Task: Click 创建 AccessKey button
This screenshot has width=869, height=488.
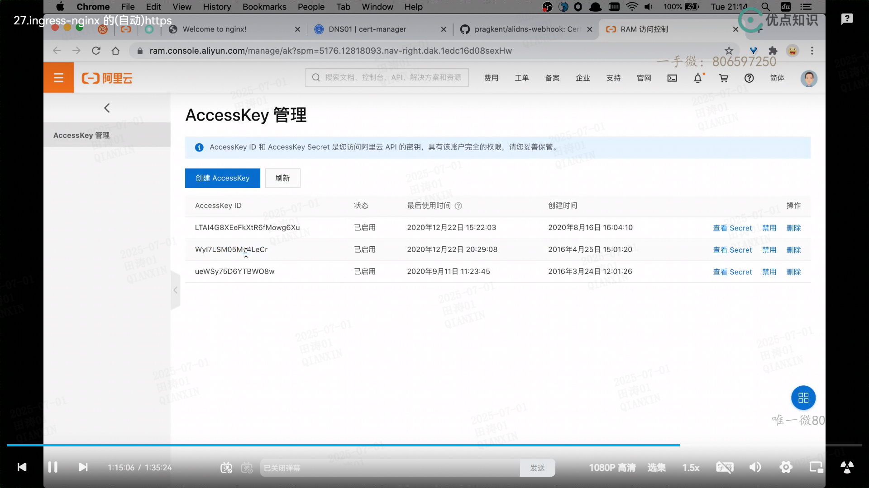Action: [222, 178]
